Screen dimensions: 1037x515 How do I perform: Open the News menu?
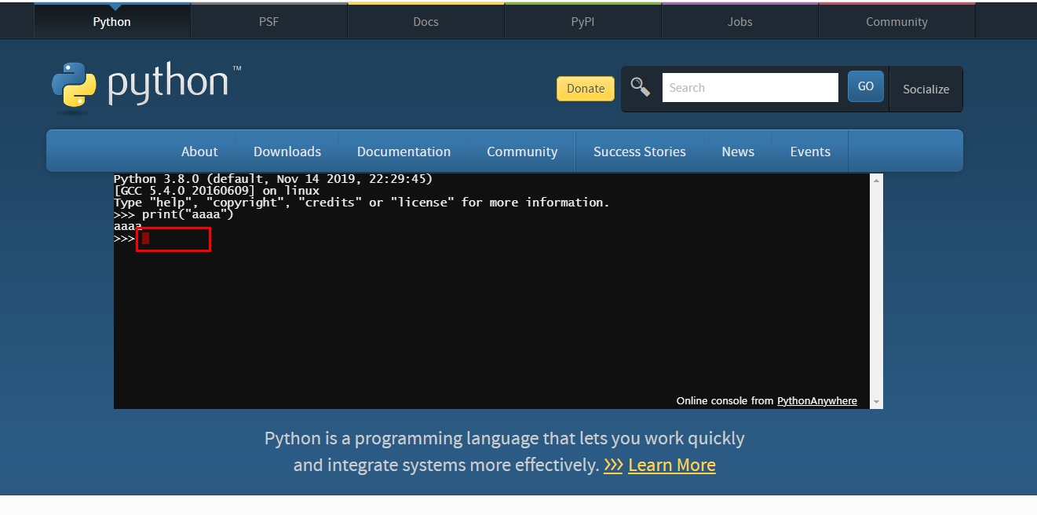pos(738,152)
